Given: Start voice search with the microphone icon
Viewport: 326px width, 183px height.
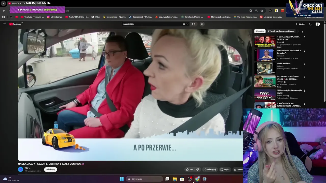Looking at the screenshot, I should pyautogui.click(x=202, y=24).
